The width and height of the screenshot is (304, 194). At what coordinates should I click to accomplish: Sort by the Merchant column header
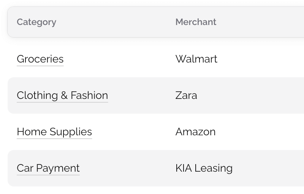point(196,22)
